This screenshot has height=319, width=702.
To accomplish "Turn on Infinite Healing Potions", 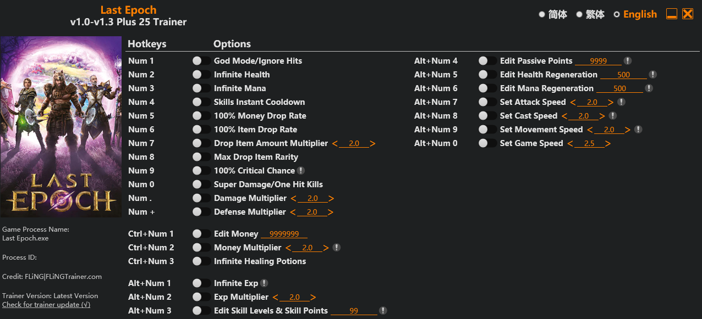I will pos(201,261).
